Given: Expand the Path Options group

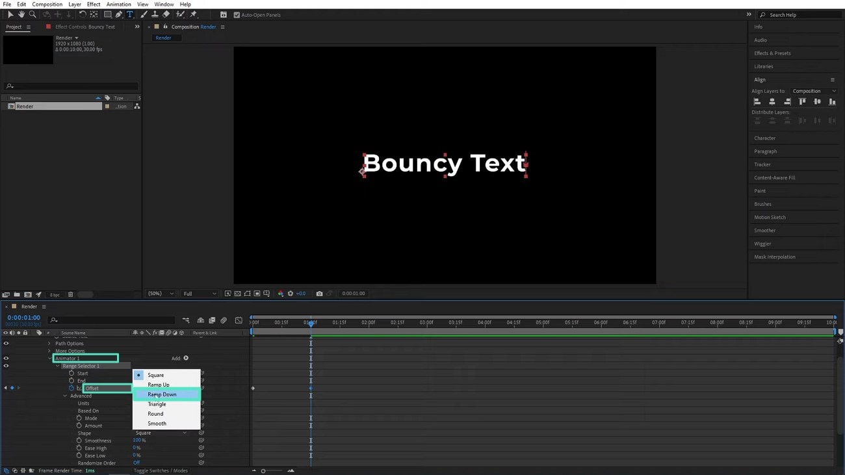Looking at the screenshot, I should pyautogui.click(x=49, y=343).
